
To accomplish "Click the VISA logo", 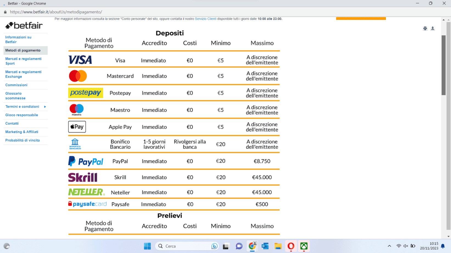I will tap(80, 60).
